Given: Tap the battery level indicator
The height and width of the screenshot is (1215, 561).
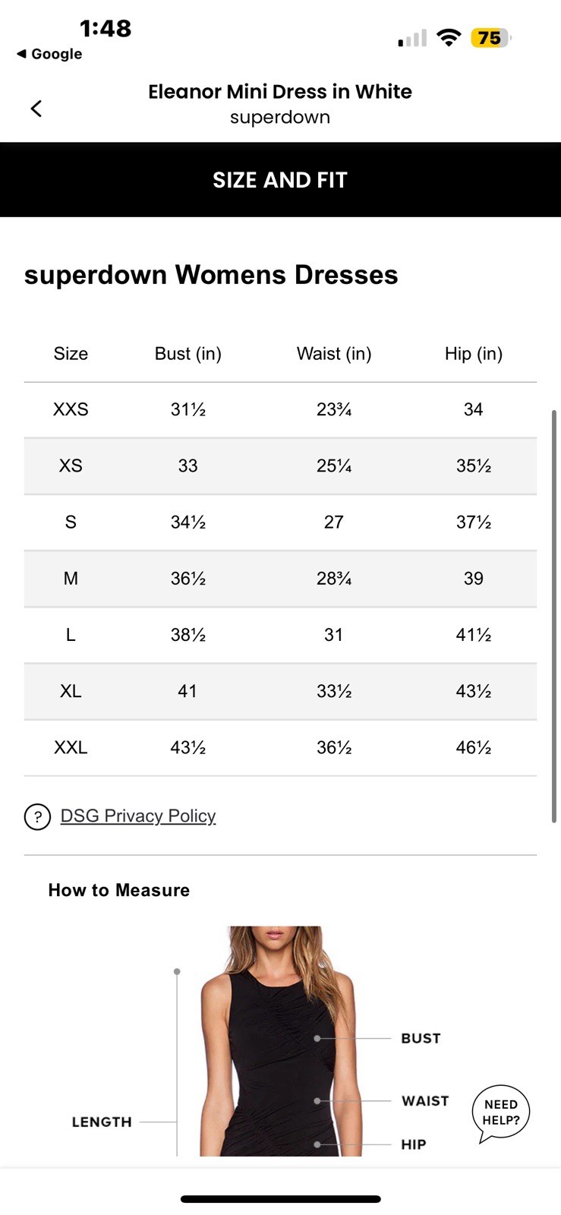Looking at the screenshot, I should click(490, 38).
